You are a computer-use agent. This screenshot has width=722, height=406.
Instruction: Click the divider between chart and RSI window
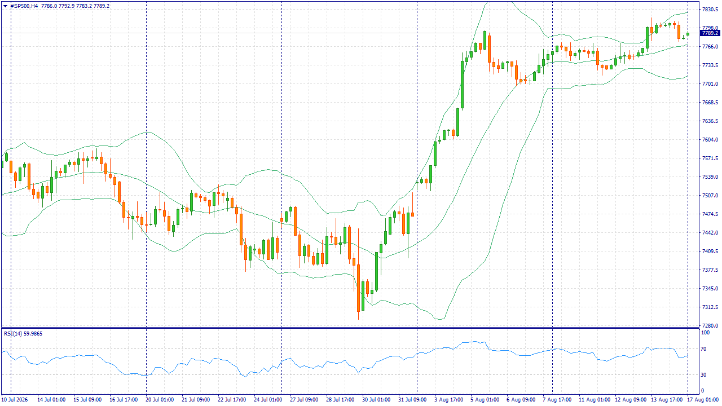350,328
